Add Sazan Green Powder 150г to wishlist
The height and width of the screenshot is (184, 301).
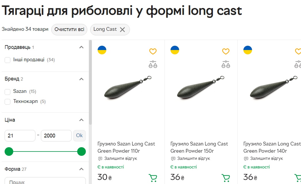pyautogui.click(x=226, y=51)
